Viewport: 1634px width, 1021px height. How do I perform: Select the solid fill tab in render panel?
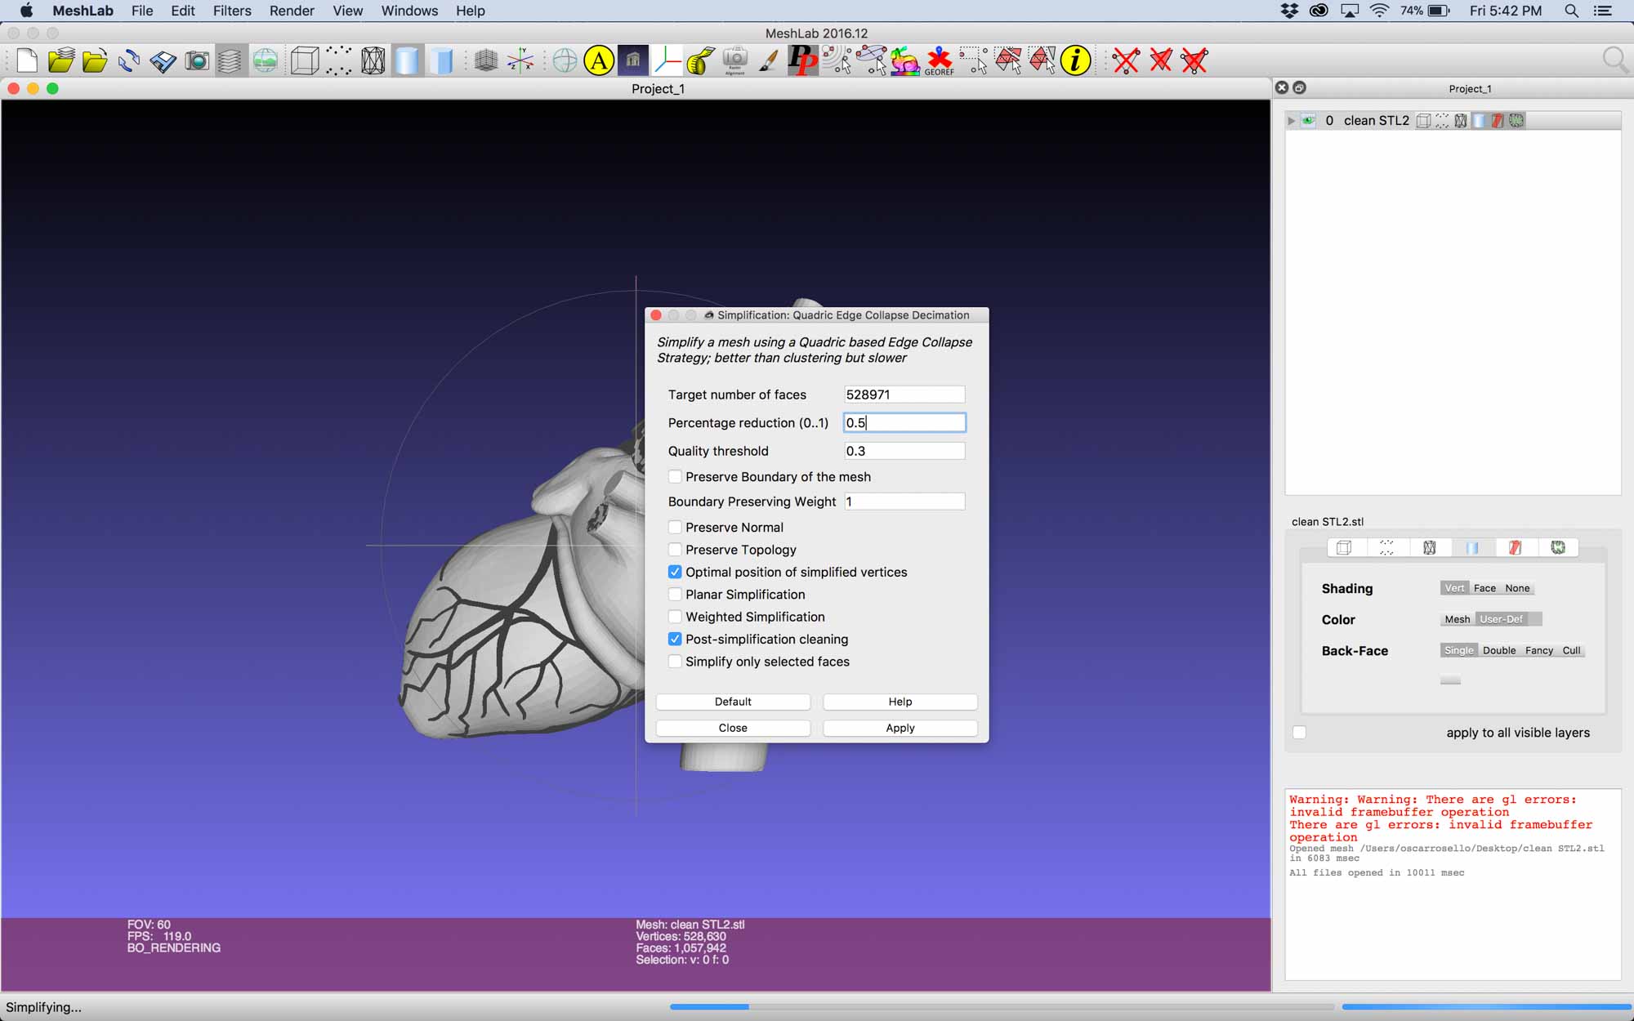pyautogui.click(x=1472, y=547)
